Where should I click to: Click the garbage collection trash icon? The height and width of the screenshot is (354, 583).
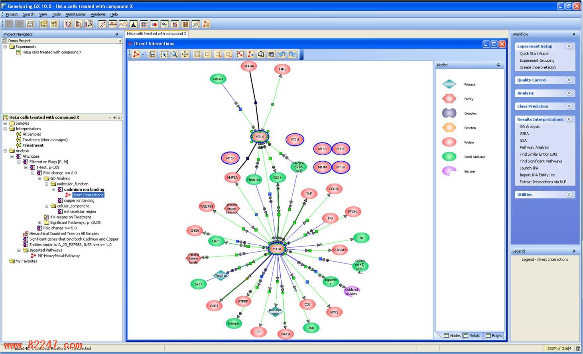[578, 348]
